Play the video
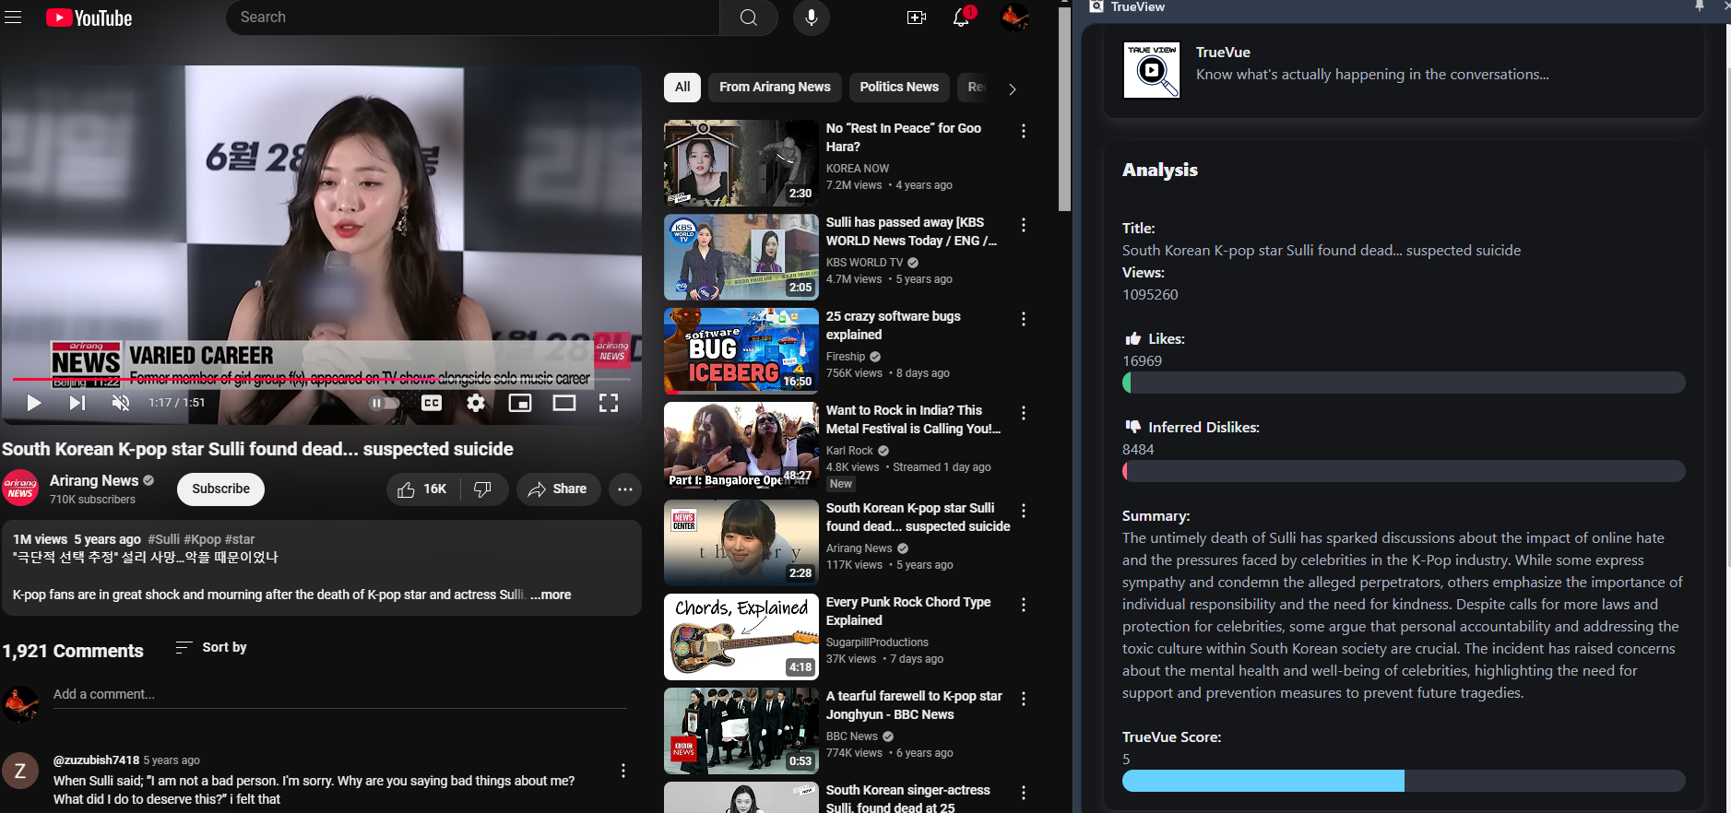The height and width of the screenshot is (813, 1731). (x=34, y=403)
